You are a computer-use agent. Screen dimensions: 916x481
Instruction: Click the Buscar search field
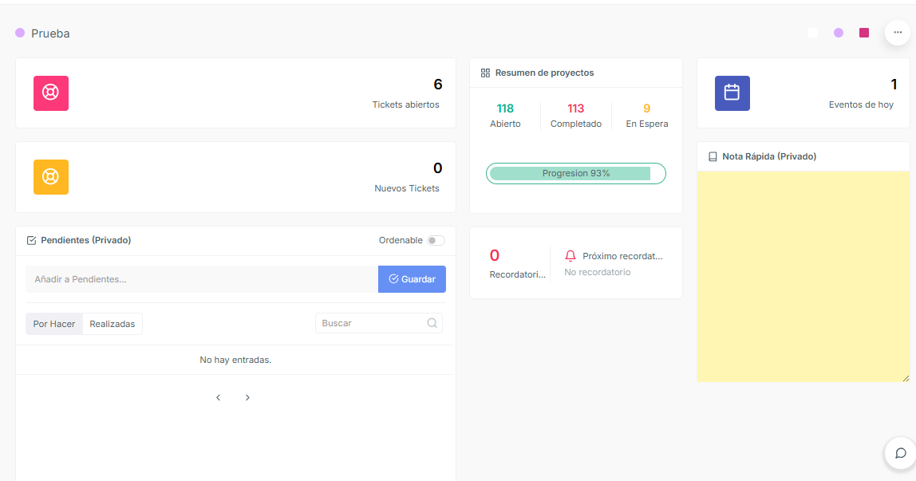point(378,323)
